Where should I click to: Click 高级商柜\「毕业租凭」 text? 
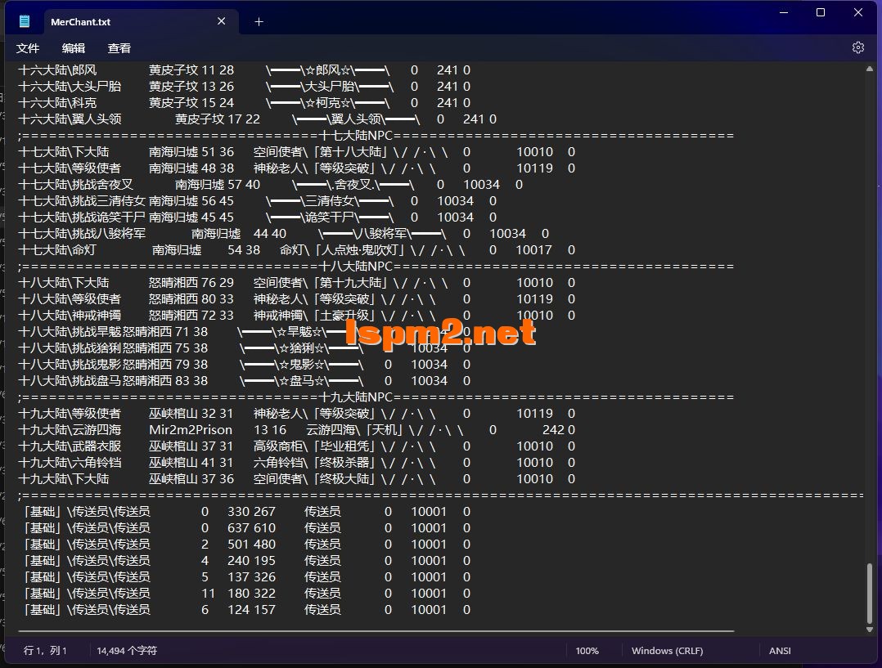pos(315,446)
